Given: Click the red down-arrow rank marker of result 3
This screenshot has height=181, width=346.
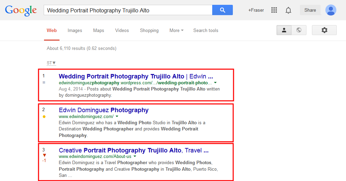Looking at the screenshot, I should (x=44, y=156).
